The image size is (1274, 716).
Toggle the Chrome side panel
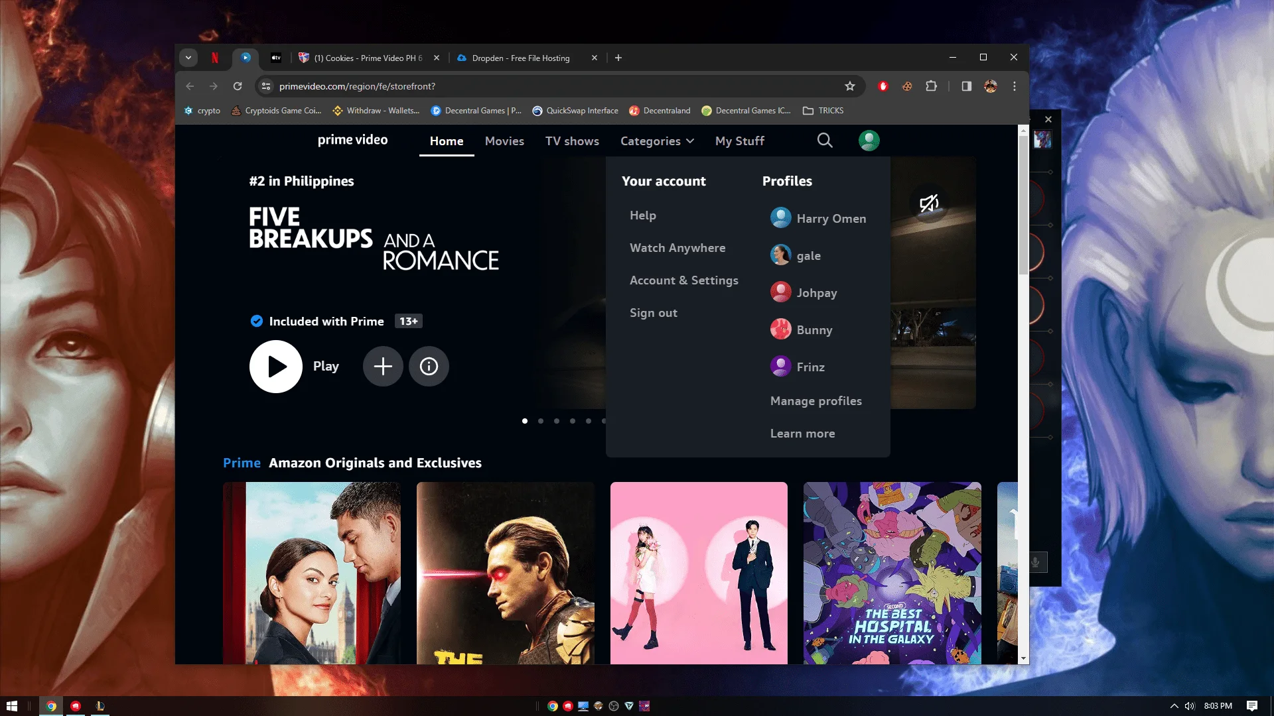pos(967,86)
